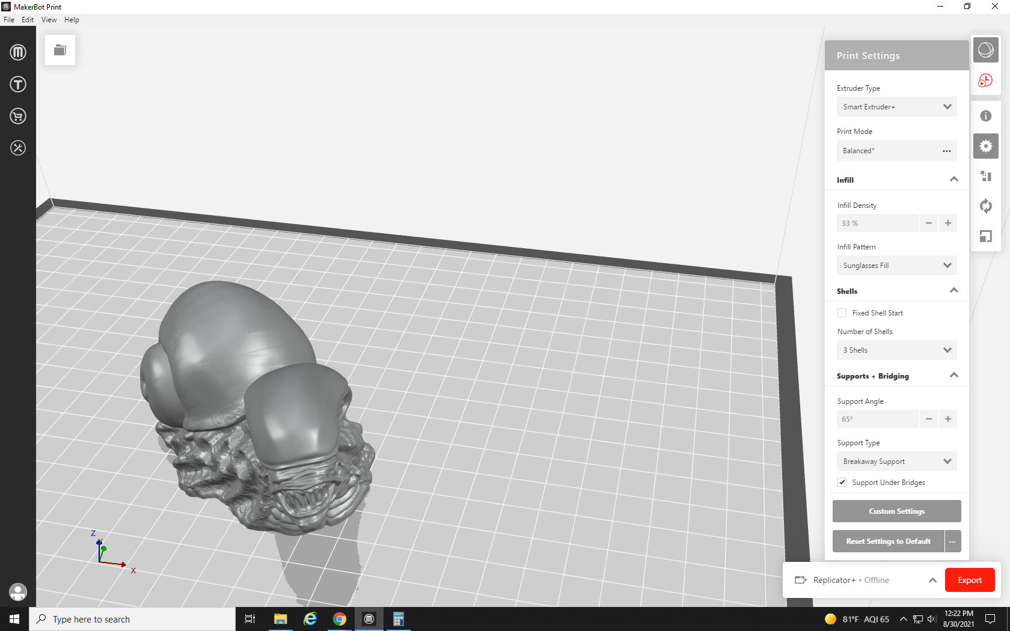Click the Custom Settings button
Image resolution: width=1010 pixels, height=631 pixels.
(x=896, y=511)
